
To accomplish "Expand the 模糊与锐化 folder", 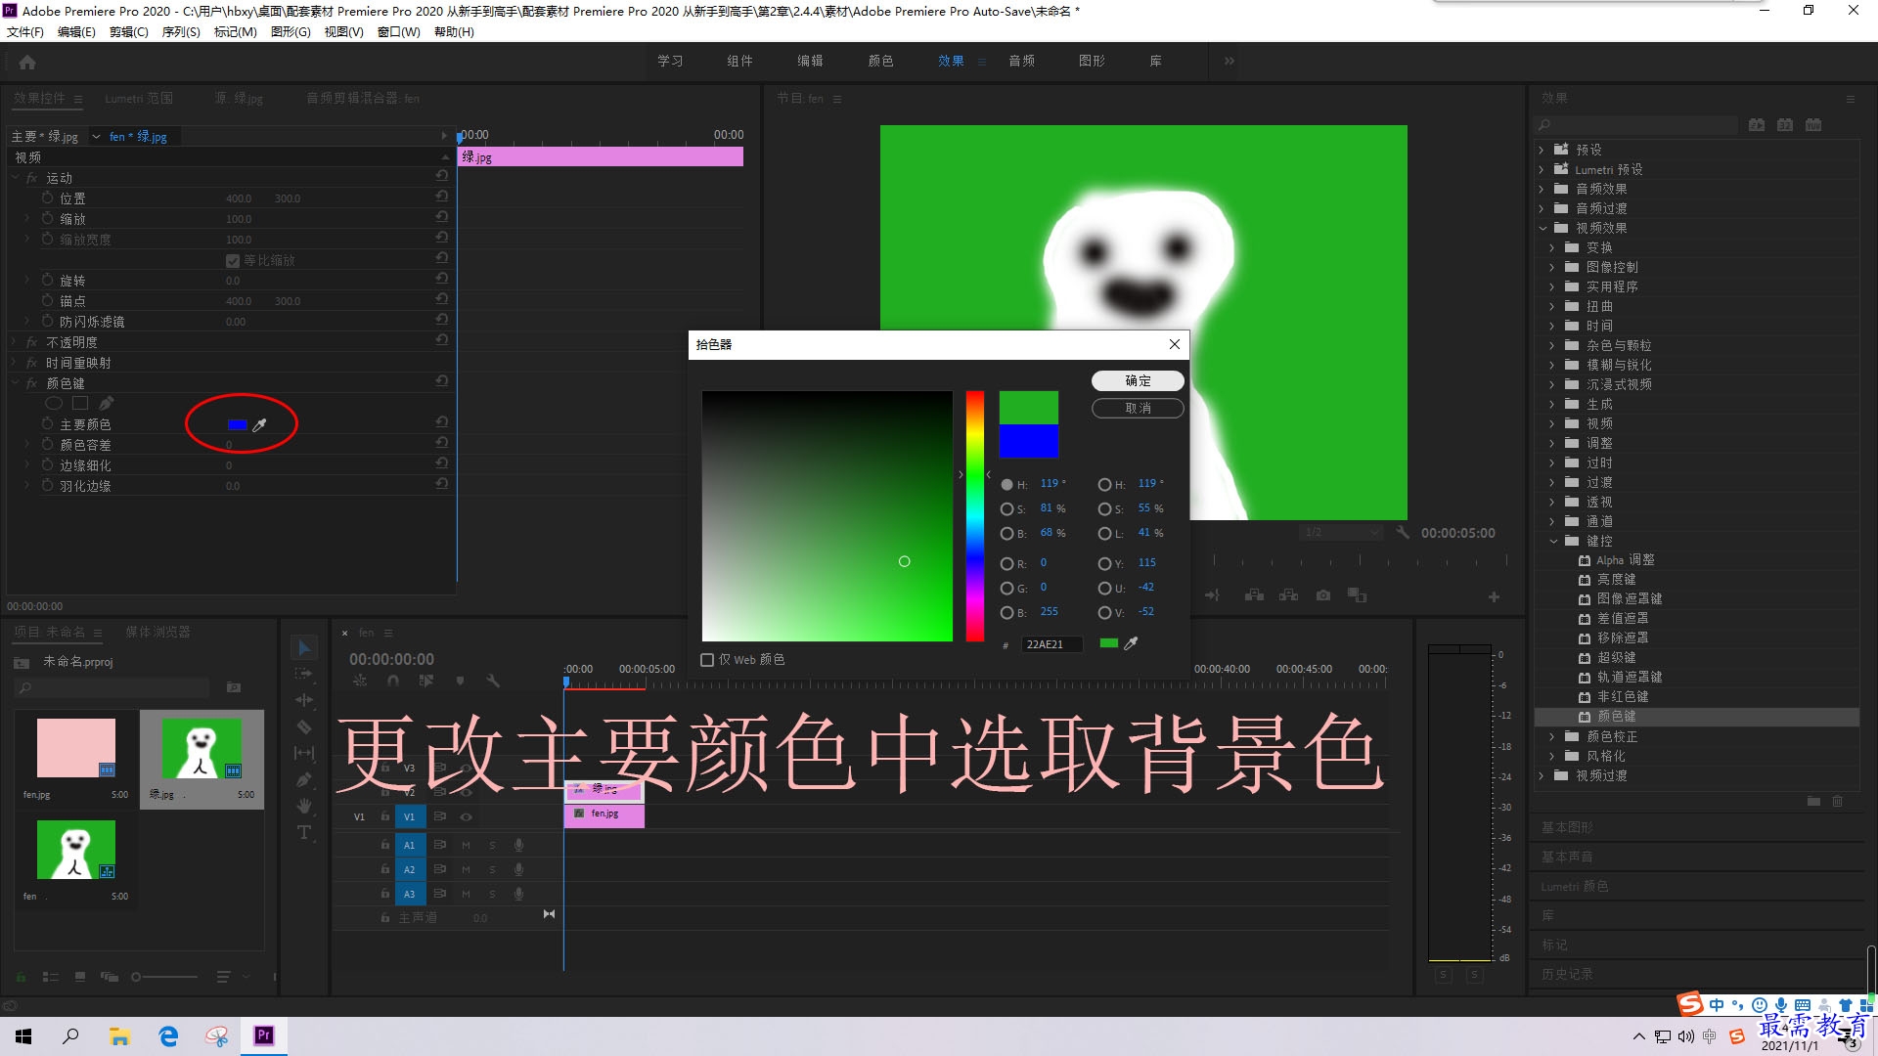I will click(1553, 365).
